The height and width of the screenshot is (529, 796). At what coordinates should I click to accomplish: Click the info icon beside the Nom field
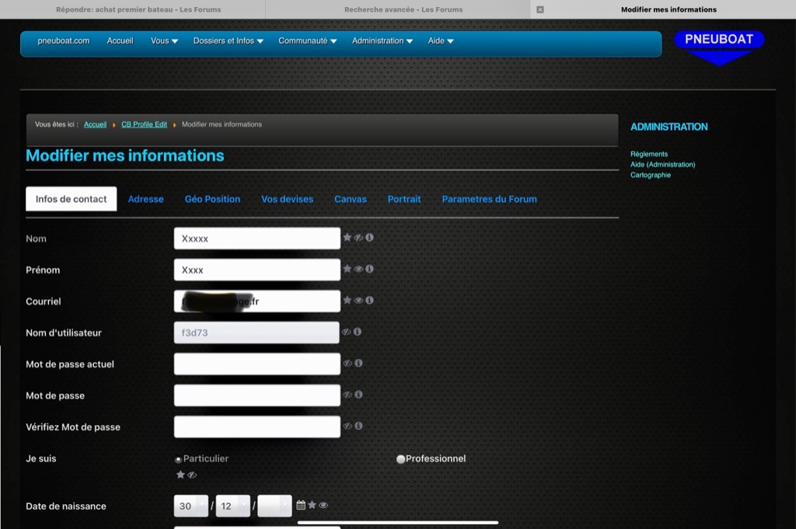(x=369, y=238)
